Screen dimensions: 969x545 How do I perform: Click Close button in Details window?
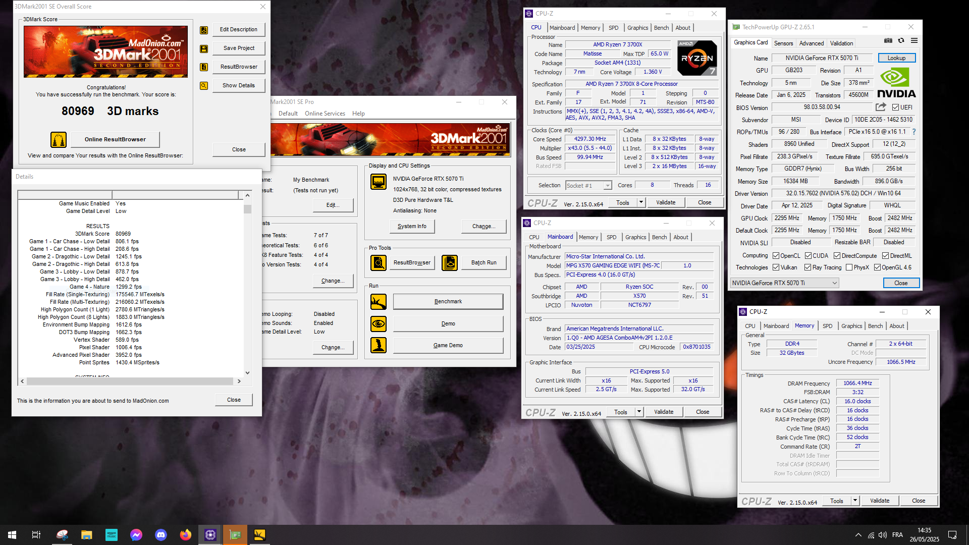point(234,400)
